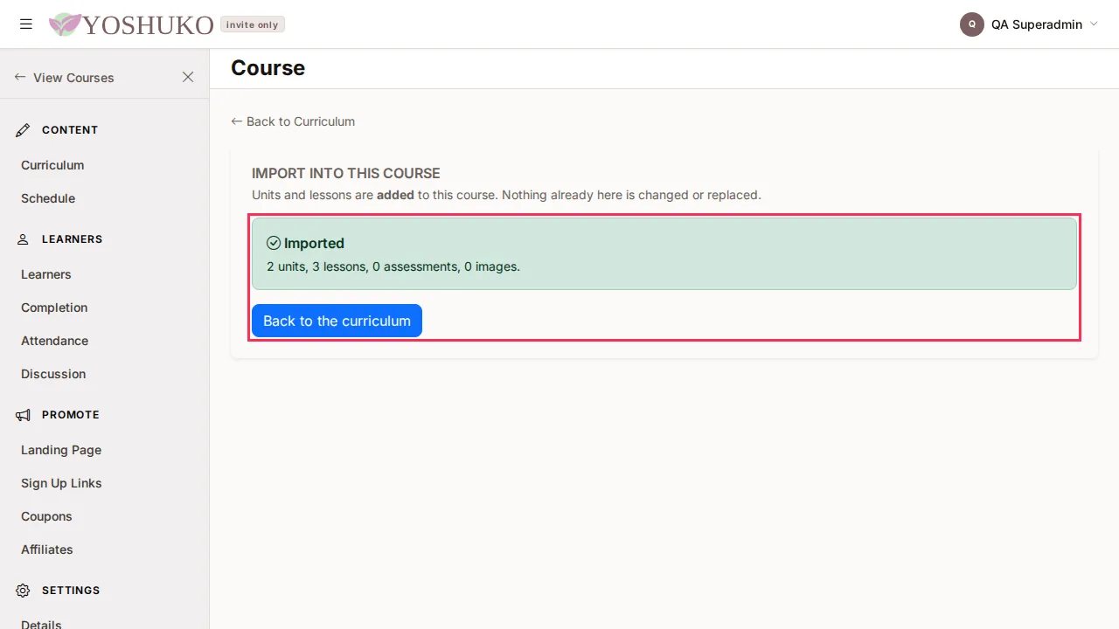The height and width of the screenshot is (629, 1119).
Task: Go back via View Courses link
Action: [x=64, y=78]
